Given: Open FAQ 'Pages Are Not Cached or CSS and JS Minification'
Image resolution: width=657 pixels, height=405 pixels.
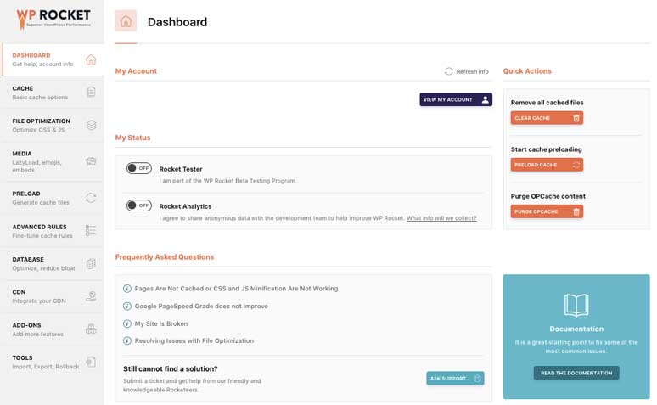Looking at the screenshot, I should coord(236,289).
